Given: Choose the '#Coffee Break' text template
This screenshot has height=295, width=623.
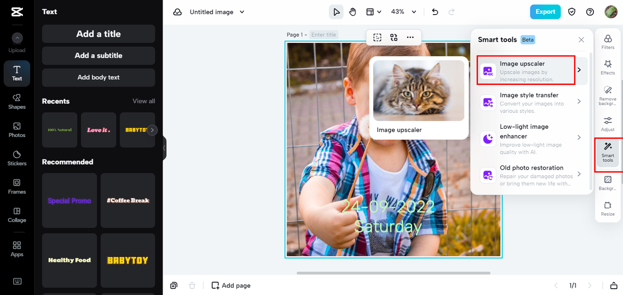Looking at the screenshot, I should click(x=128, y=200).
